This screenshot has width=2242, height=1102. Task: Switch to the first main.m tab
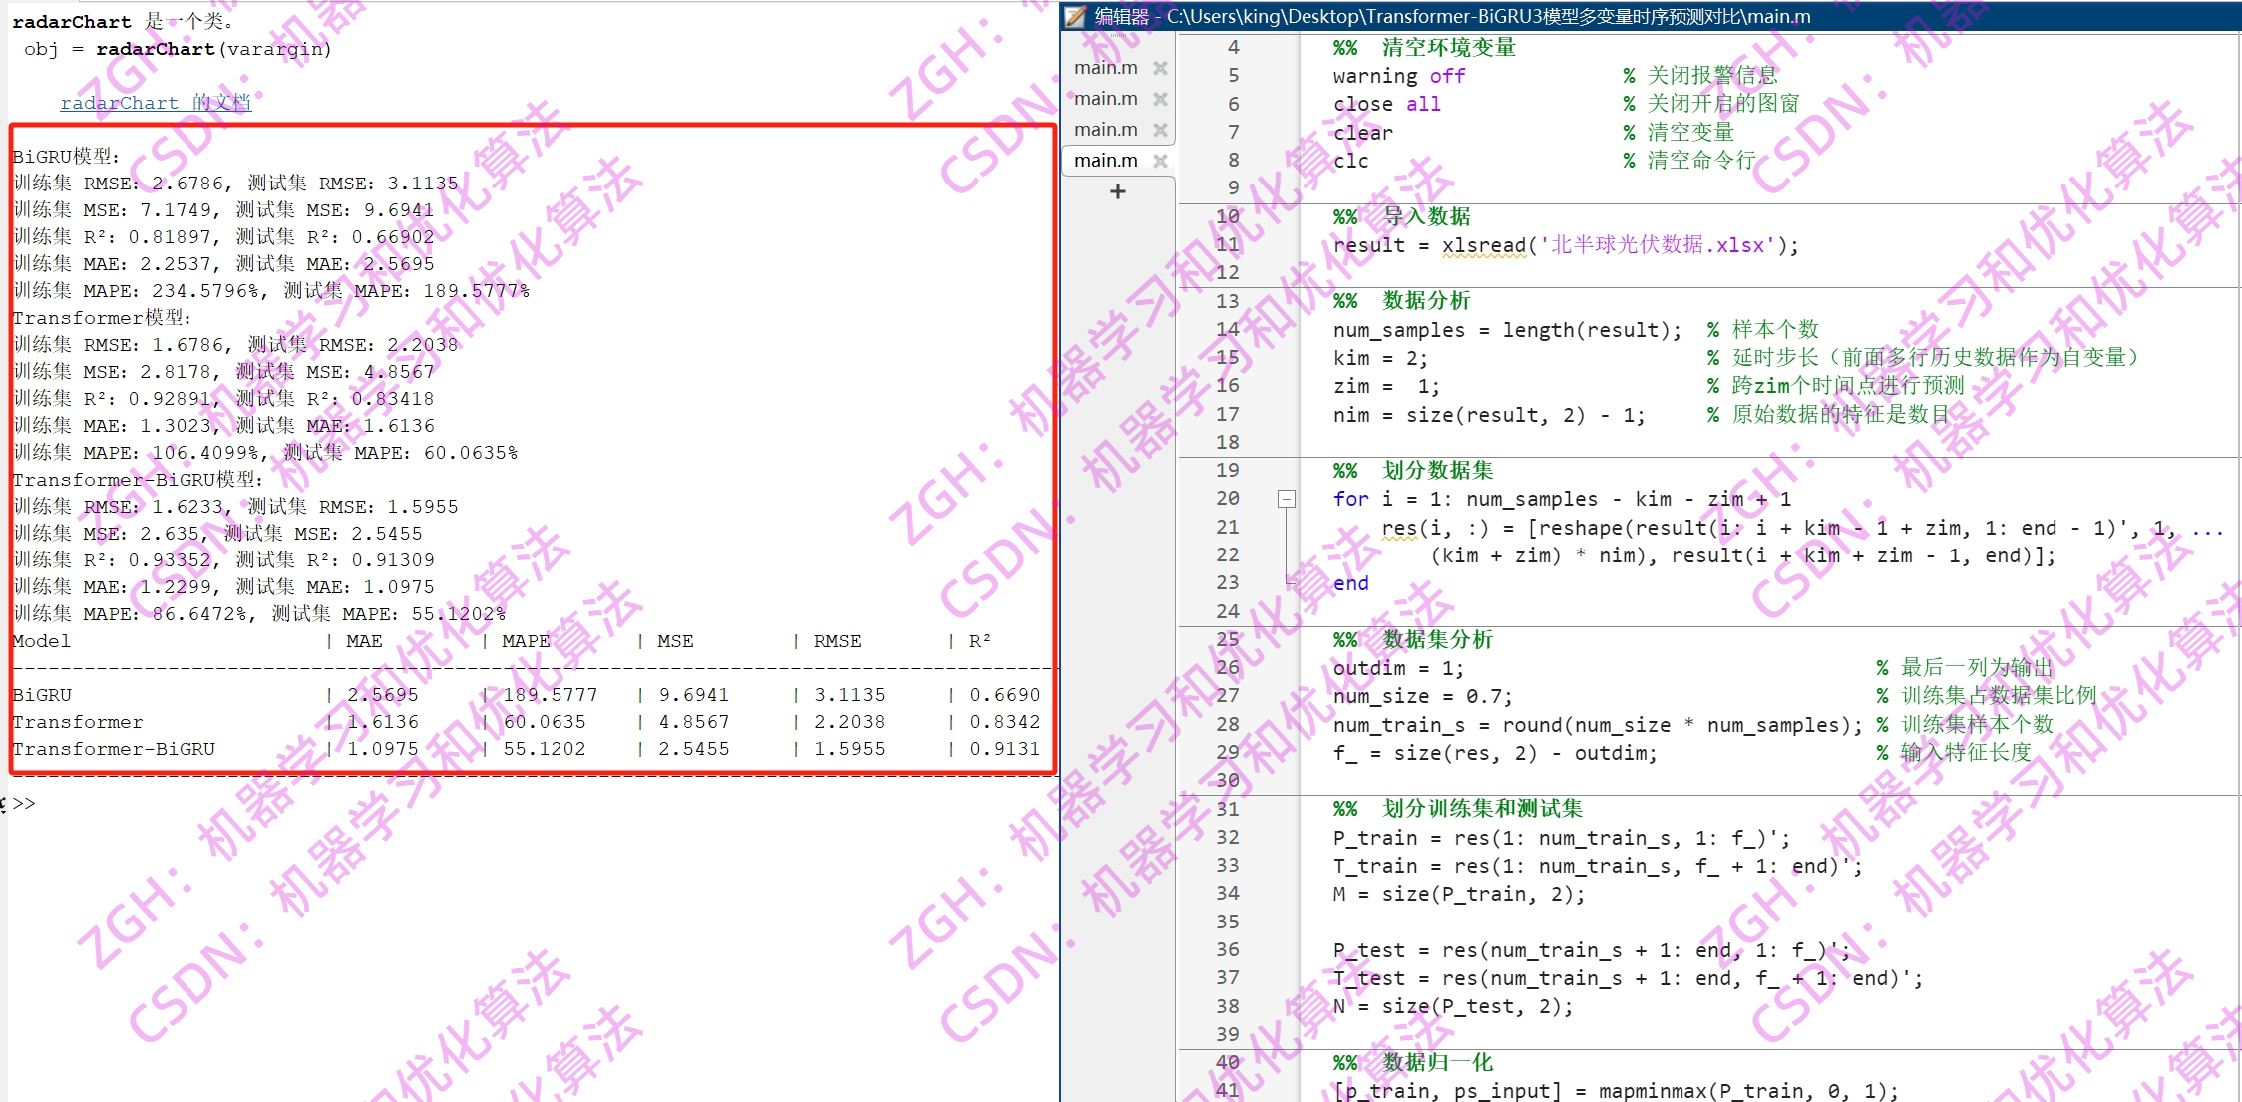[1104, 67]
